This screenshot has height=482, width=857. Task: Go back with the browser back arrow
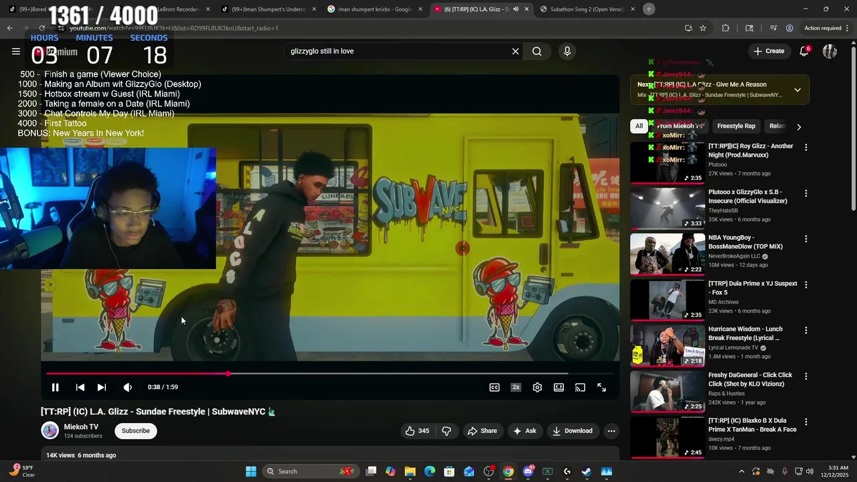tap(9, 28)
